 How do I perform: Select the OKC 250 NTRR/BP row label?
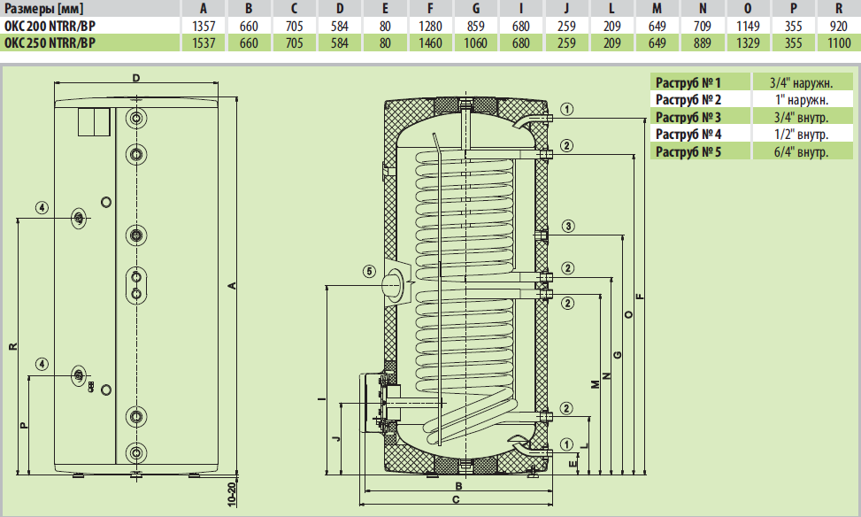(x=50, y=42)
